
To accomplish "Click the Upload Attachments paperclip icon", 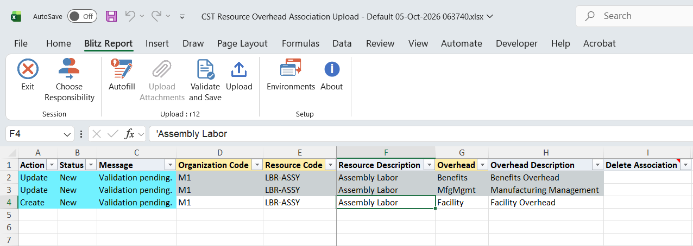I will (162, 69).
